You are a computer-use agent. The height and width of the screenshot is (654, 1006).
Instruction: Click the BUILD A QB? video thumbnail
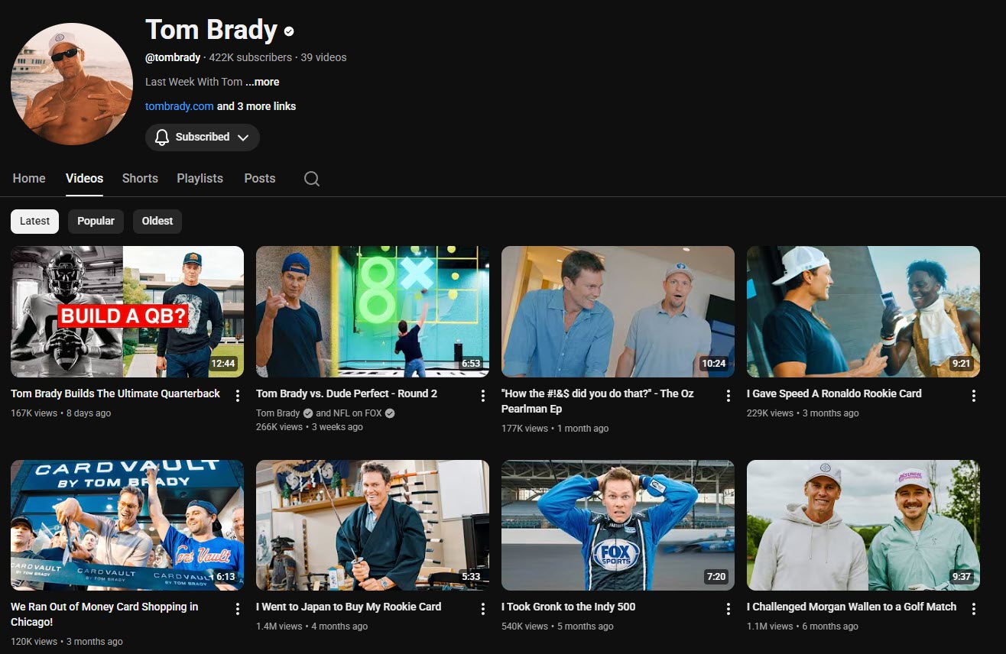(128, 312)
